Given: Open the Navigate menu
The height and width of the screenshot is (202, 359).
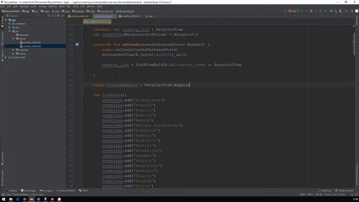Looking at the screenshot, I should point(24,6).
